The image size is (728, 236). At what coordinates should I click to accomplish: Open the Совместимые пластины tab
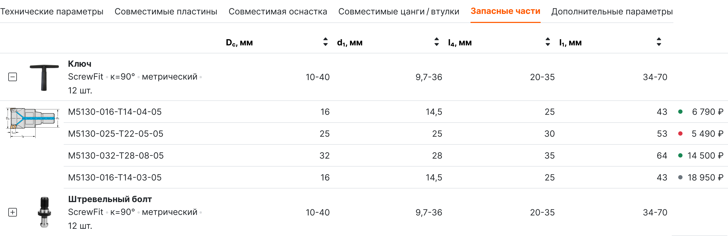tap(166, 11)
